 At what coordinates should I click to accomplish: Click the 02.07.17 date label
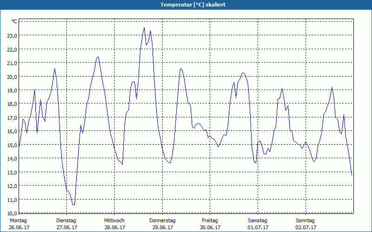pos(306,227)
